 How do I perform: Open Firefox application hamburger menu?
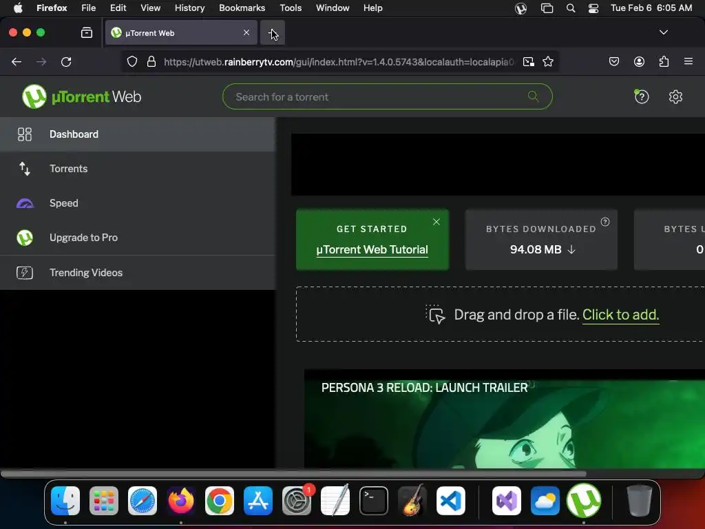point(688,61)
